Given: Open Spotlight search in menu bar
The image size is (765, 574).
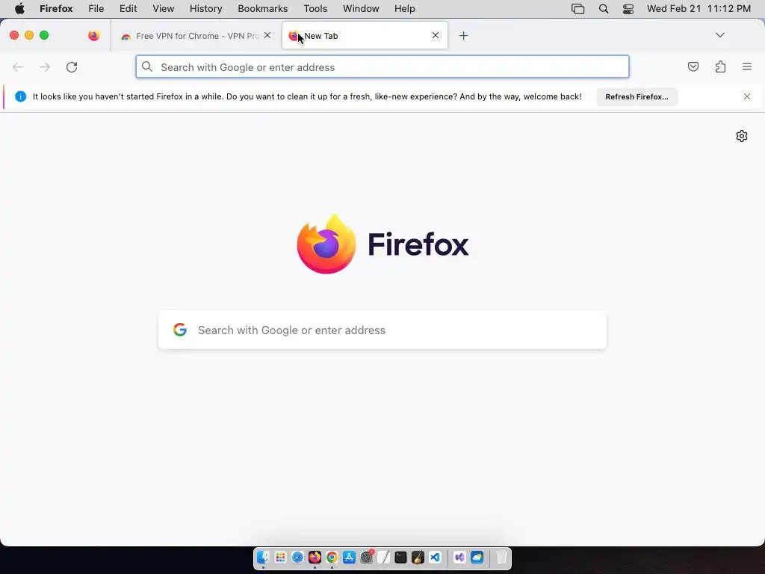Looking at the screenshot, I should coord(604,9).
